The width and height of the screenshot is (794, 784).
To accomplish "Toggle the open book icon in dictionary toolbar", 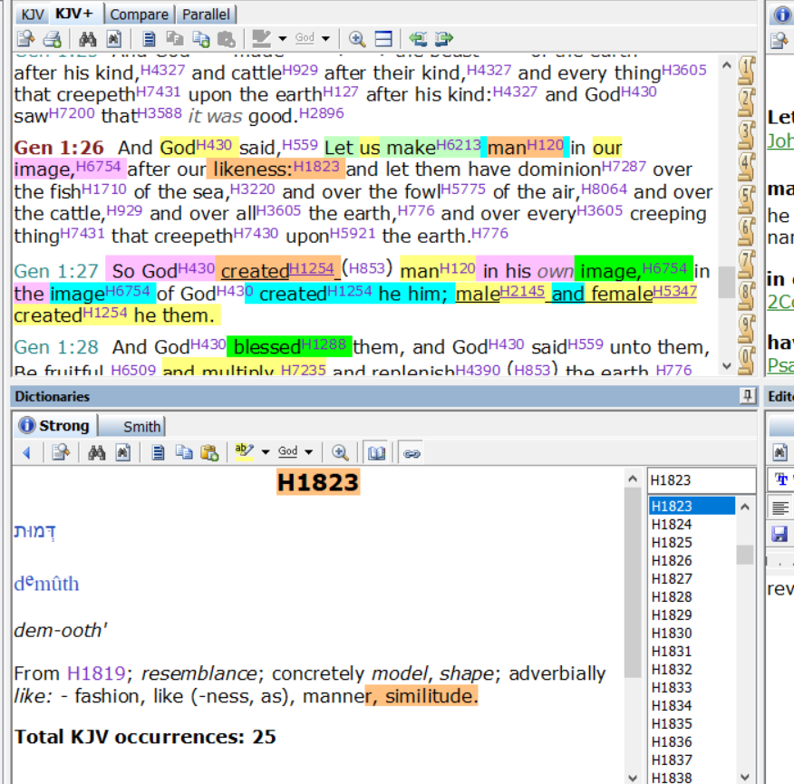I will pos(376,452).
